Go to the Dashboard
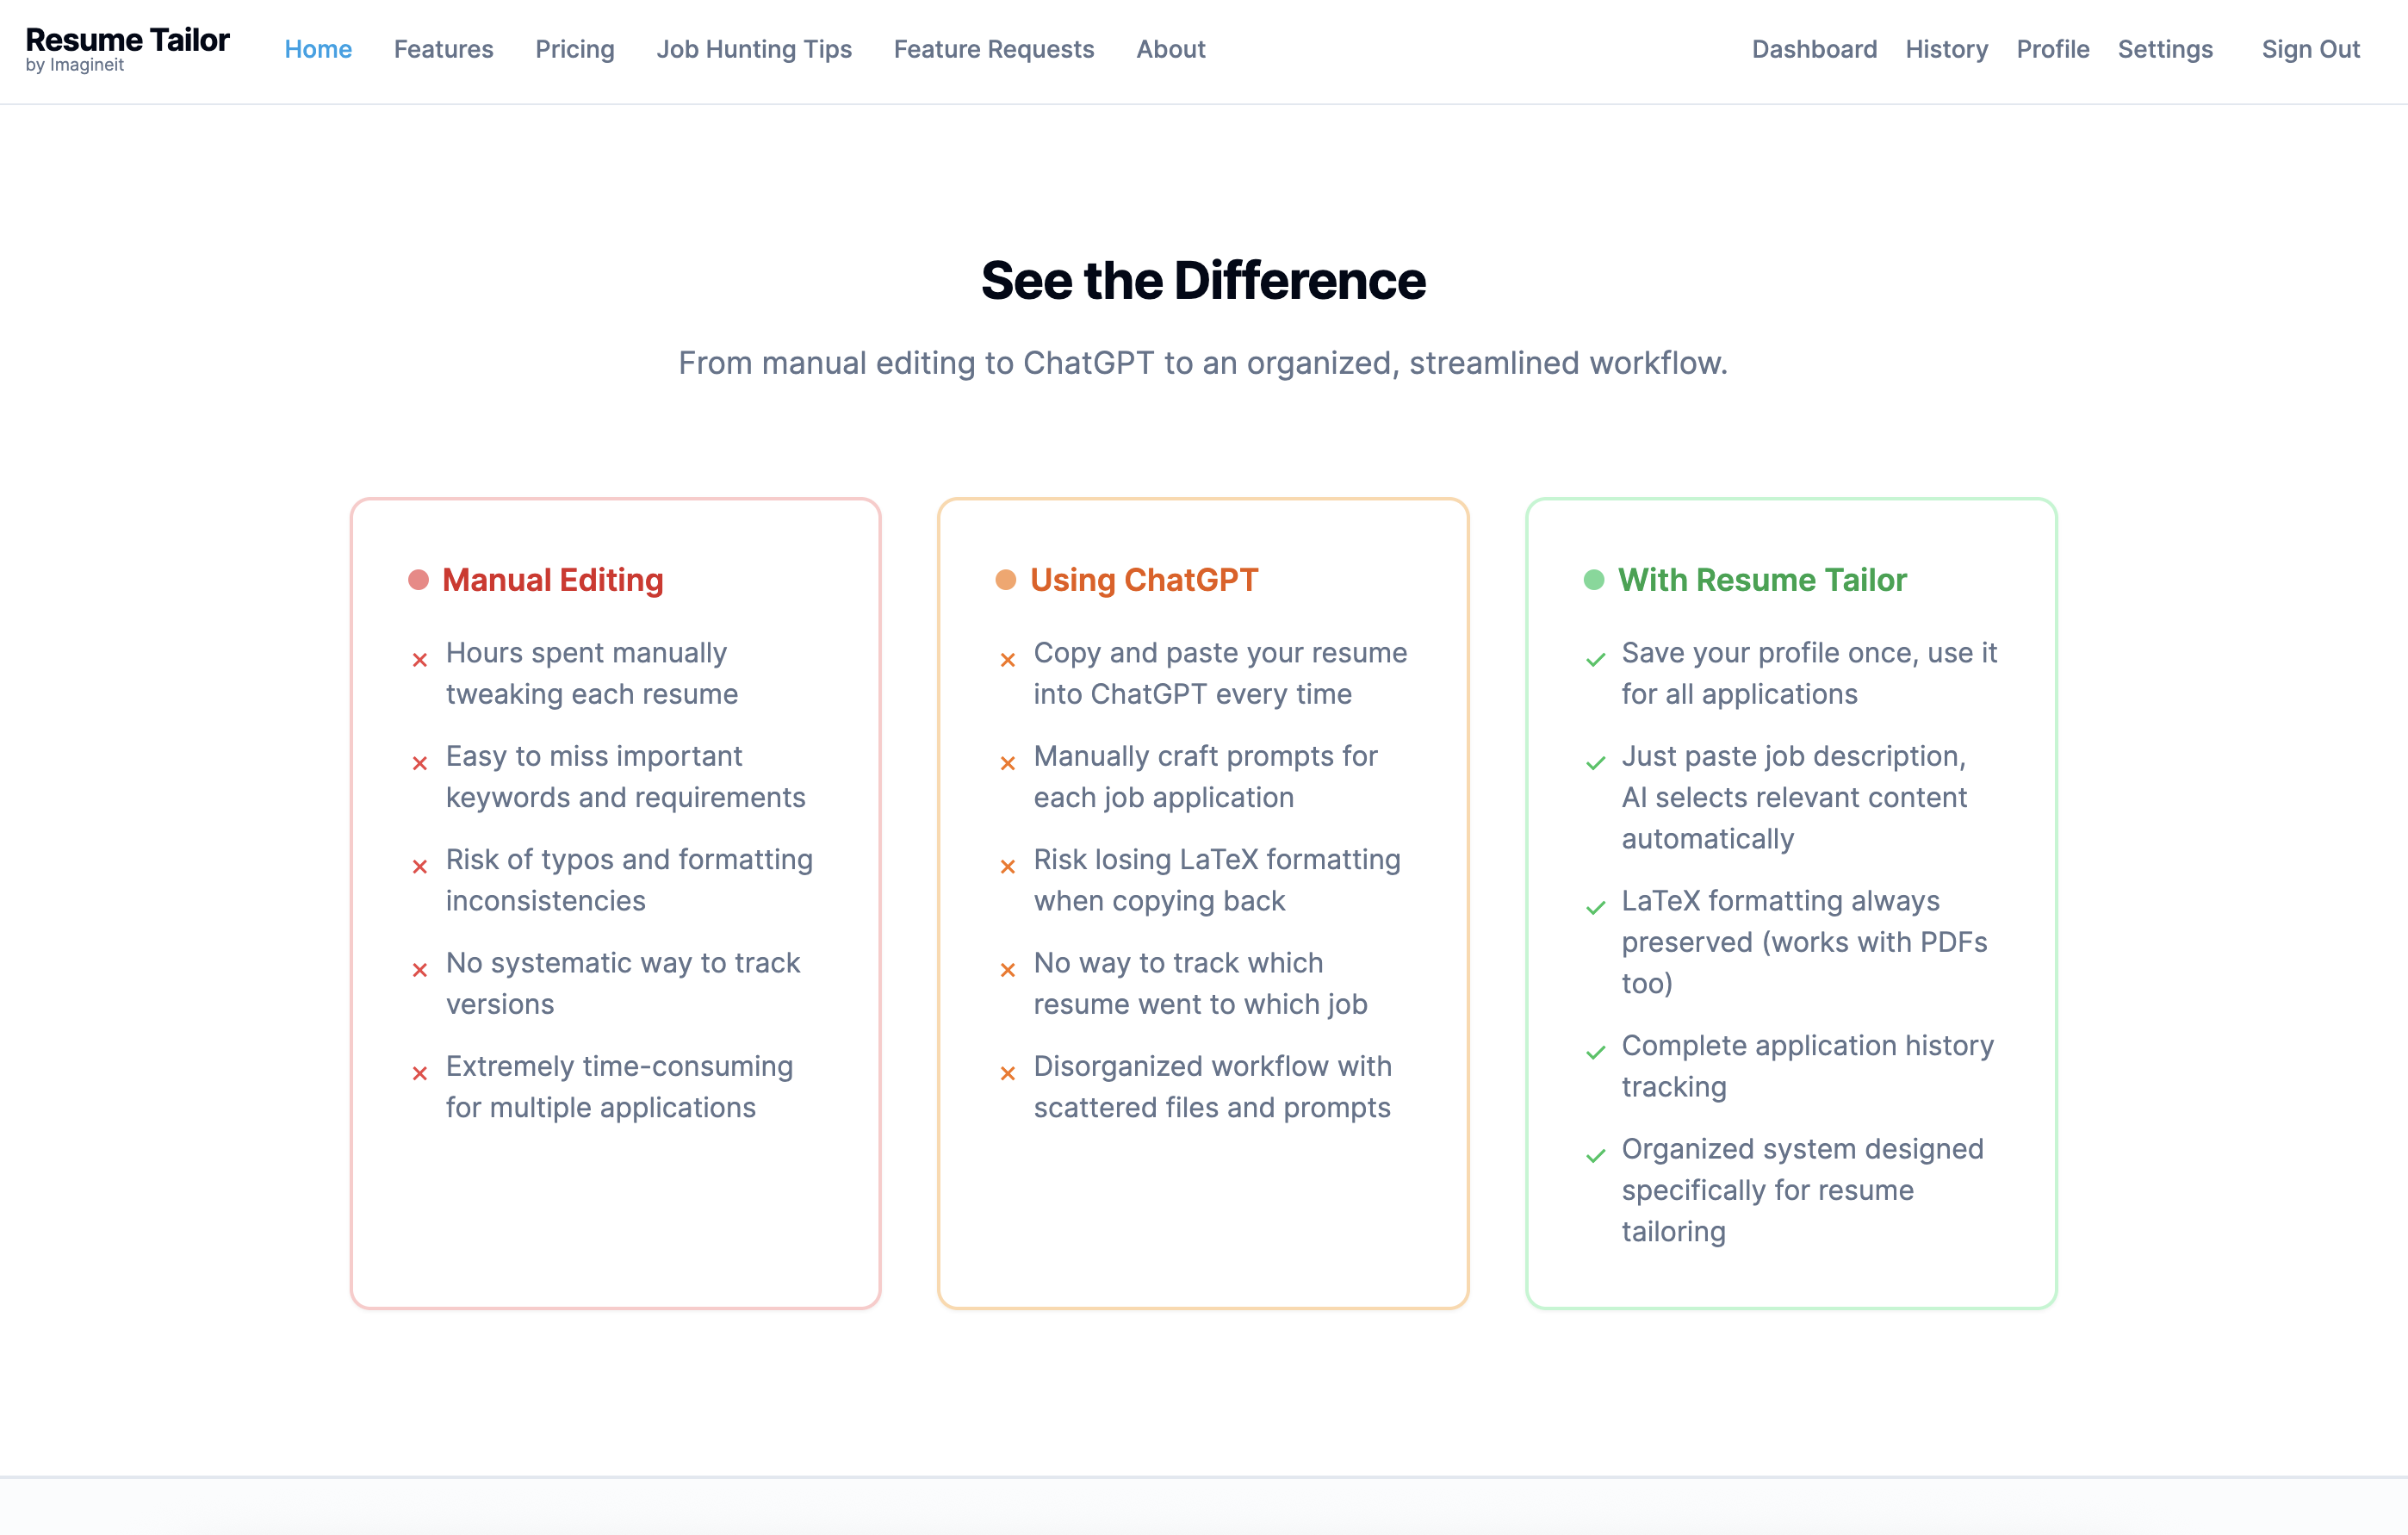The height and width of the screenshot is (1535, 2408). point(1814,49)
